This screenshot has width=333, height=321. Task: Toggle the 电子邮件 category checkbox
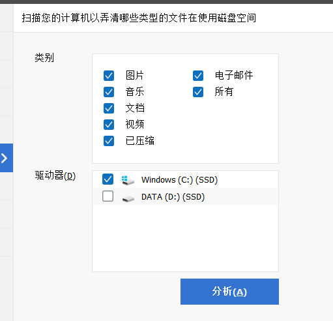tap(198, 76)
